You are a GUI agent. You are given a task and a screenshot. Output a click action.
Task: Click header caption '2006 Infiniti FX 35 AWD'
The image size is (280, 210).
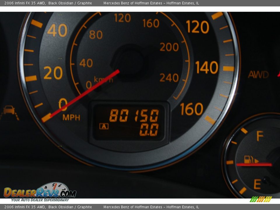click(x=24, y=3)
